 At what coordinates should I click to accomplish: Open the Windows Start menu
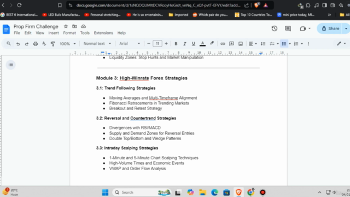click(105, 192)
